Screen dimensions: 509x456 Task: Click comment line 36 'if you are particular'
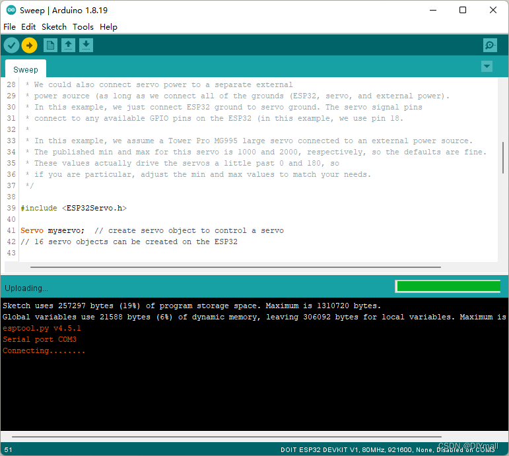click(x=198, y=175)
